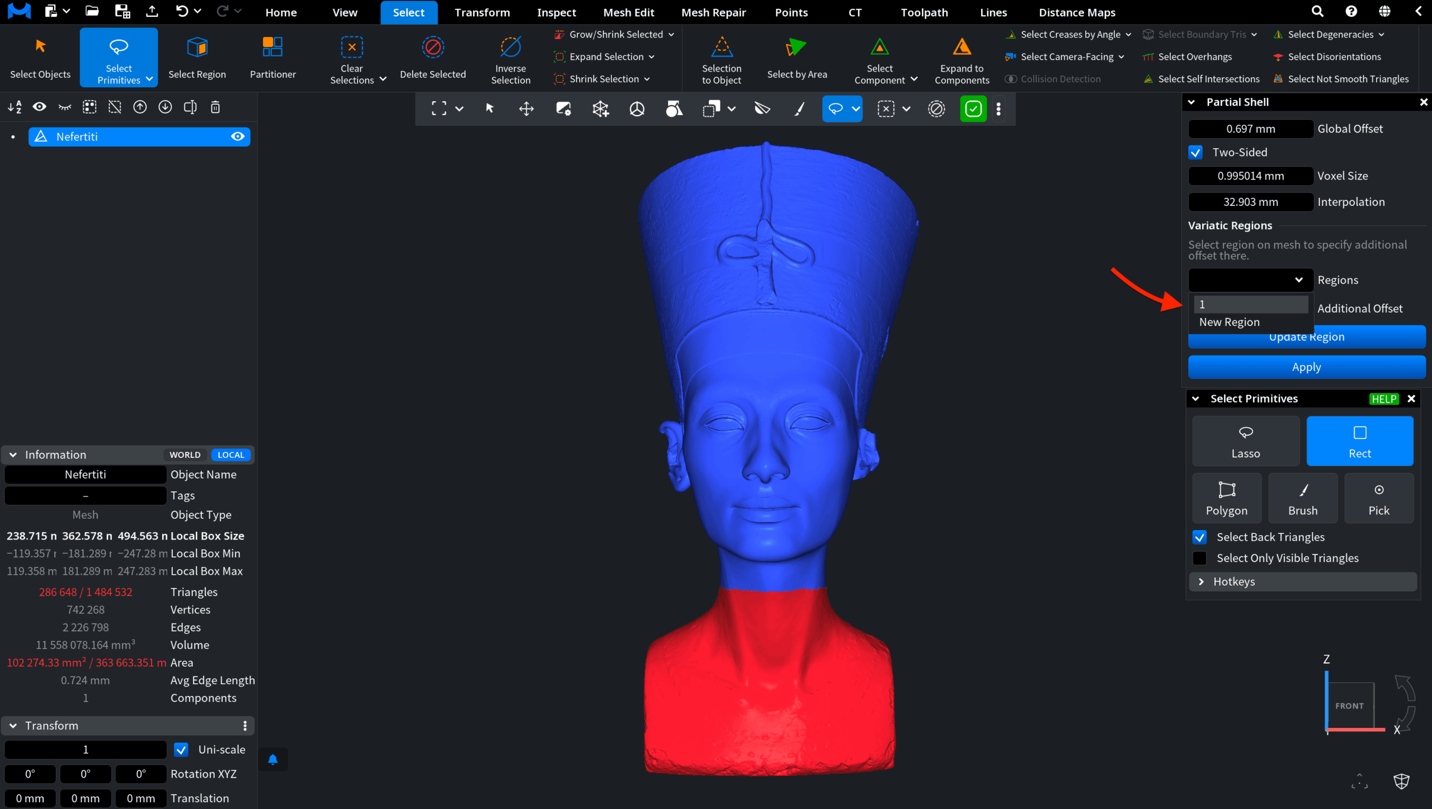Enable Select Only Visible Triangles
The height and width of the screenshot is (809, 1432).
click(x=1200, y=558)
